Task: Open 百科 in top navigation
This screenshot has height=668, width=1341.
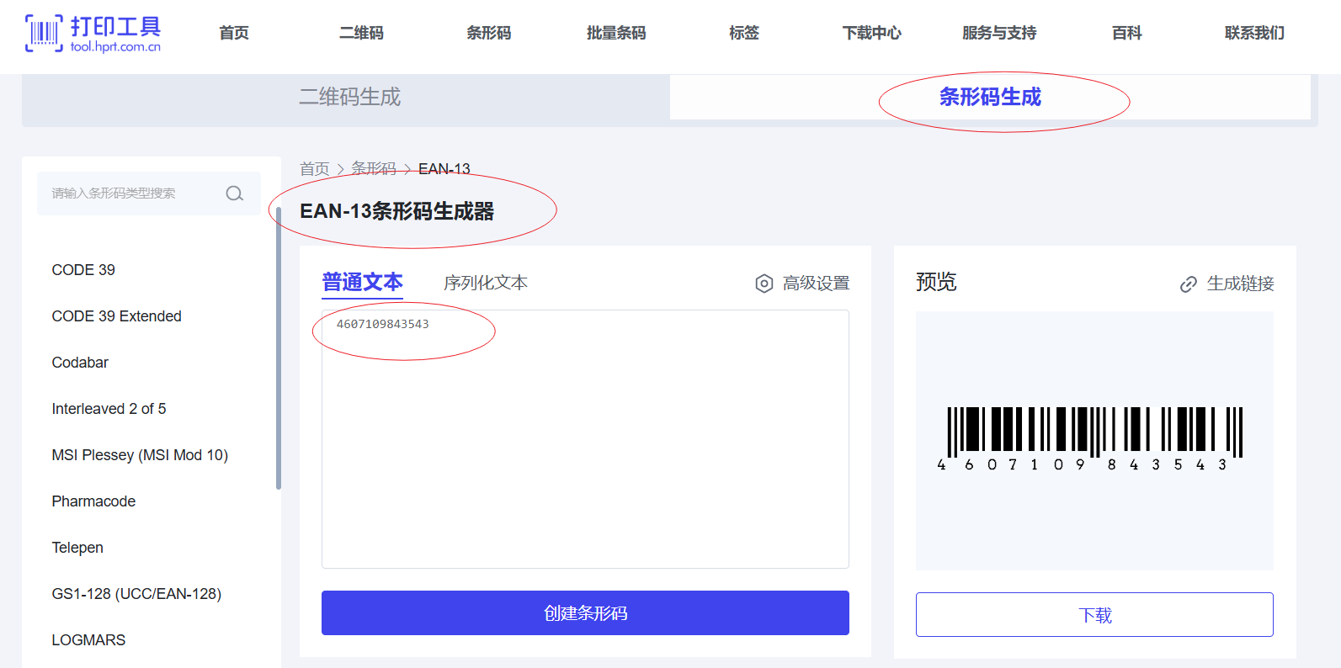Action: pos(1127,33)
